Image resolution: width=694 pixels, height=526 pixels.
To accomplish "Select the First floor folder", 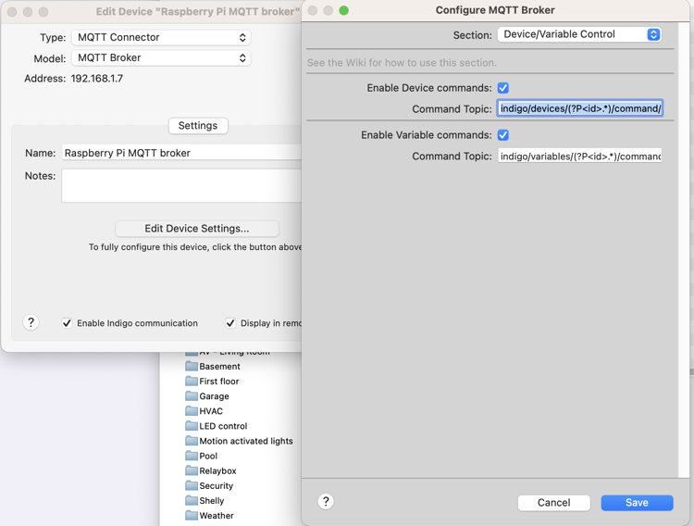I will [x=212, y=382].
